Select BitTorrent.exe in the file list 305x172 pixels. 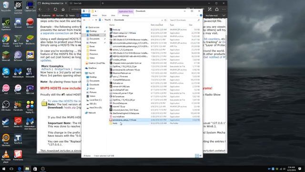(154, 97)
